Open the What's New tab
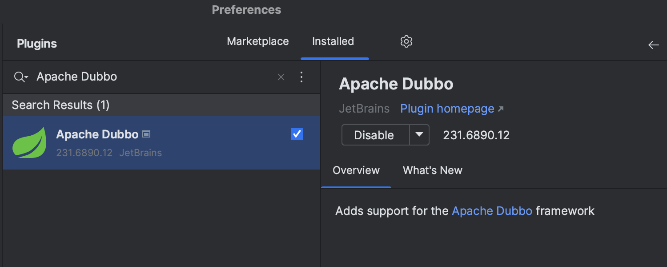This screenshot has height=267, width=667. coord(432,170)
